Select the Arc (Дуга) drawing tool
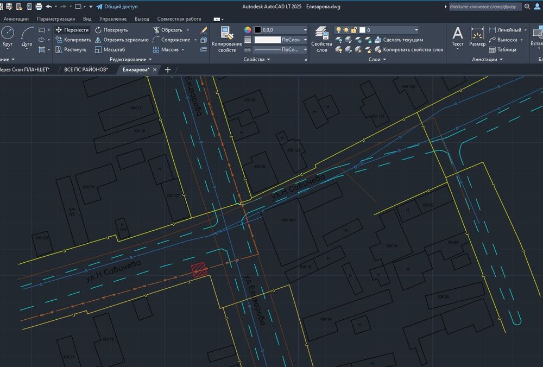Viewport: 543px width, 367px height. 27,37
